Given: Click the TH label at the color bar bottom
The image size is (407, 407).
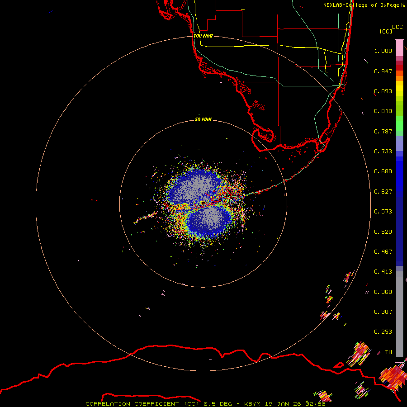Looking at the screenshot, I should (x=388, y=352).
